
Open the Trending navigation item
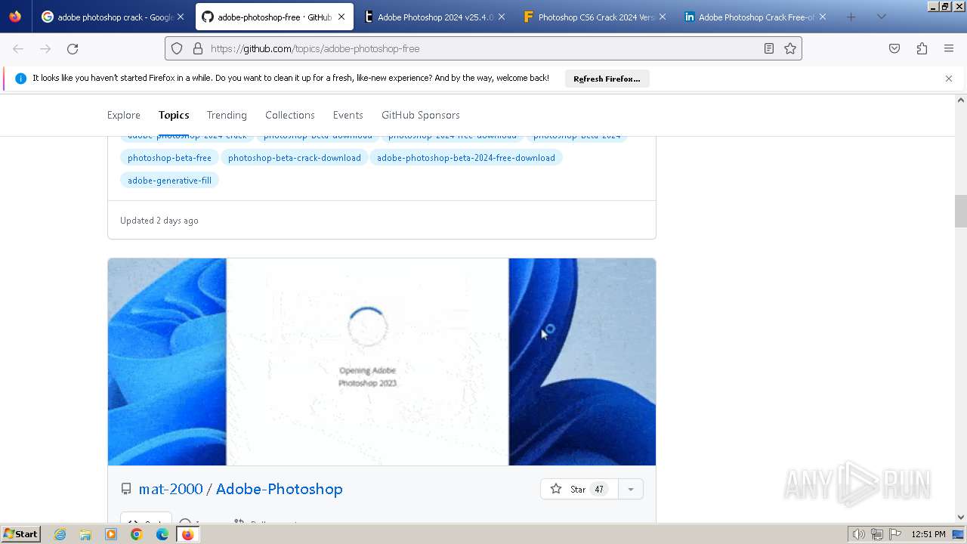[x=227, y=115]
